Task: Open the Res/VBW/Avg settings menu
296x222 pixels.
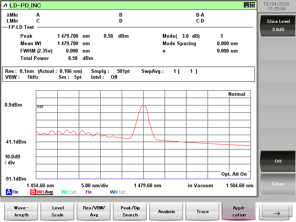Action: pos(94,211)
